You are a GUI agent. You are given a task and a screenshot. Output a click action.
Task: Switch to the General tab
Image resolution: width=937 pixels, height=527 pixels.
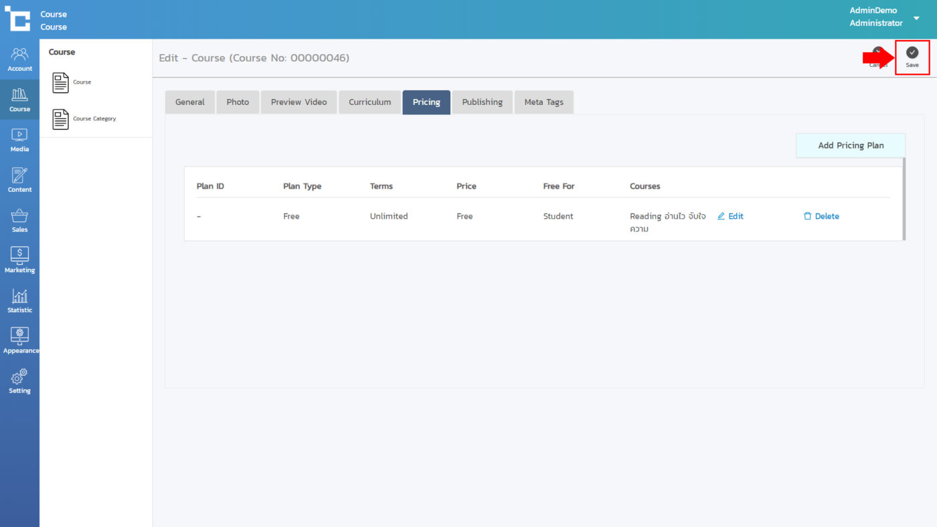click(190, 102)
